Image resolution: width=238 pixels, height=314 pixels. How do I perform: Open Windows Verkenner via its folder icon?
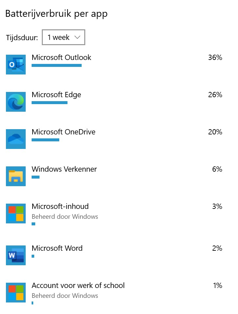coord(15,176)
